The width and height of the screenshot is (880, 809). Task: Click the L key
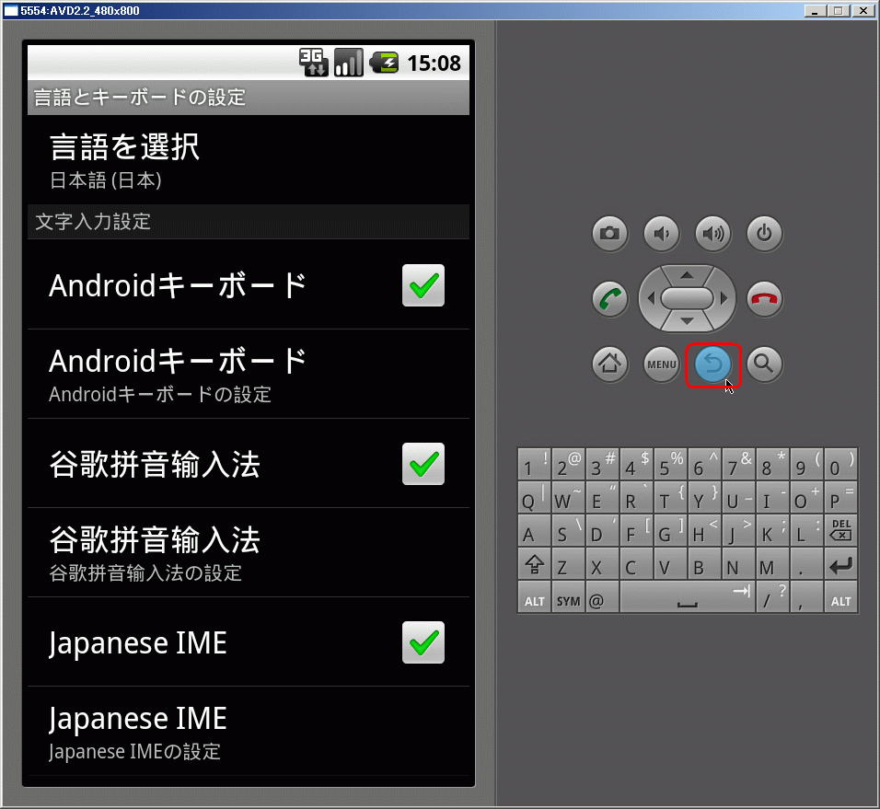point(806,530)
